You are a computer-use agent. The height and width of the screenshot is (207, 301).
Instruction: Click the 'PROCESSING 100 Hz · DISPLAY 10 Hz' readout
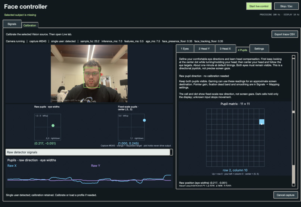(279, 15)
